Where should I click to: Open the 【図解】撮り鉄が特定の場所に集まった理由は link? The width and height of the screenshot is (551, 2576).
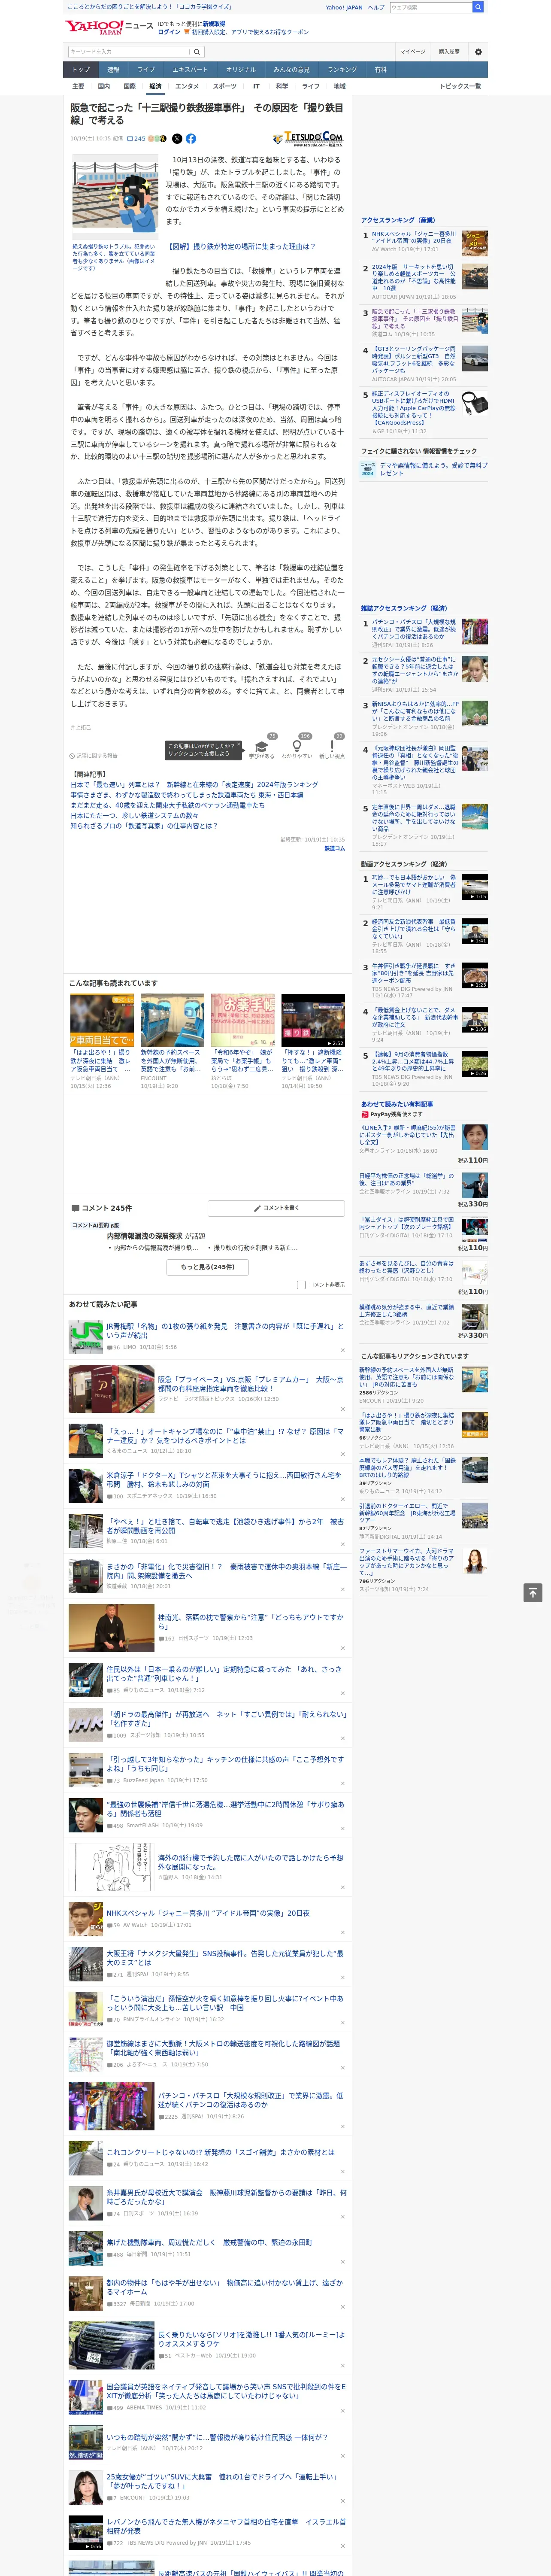241,246
